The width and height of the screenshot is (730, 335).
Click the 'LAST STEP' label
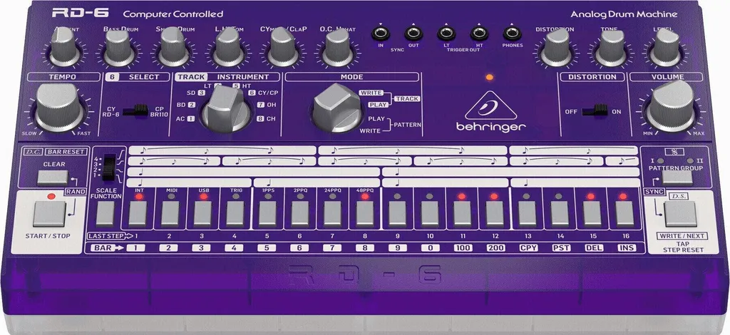(x=110, y=237)
